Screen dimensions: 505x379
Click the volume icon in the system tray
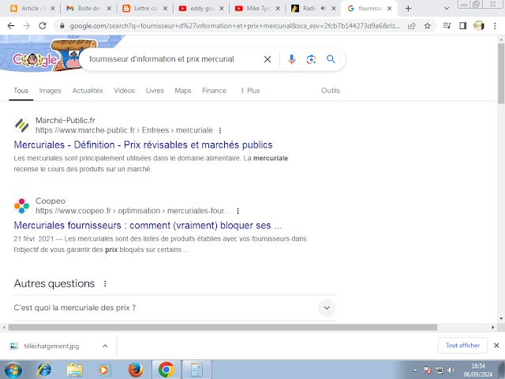coord(451,370)
